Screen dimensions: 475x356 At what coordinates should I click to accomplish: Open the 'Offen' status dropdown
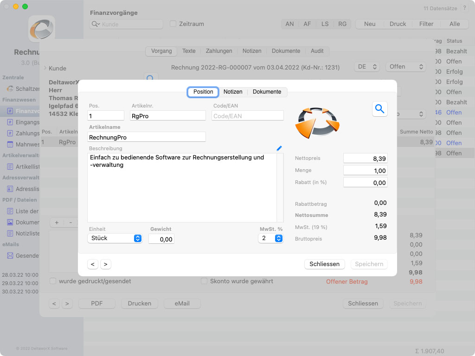click(x=405, y=67)
